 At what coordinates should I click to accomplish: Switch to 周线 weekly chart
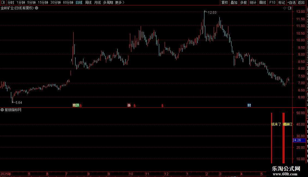88,2
